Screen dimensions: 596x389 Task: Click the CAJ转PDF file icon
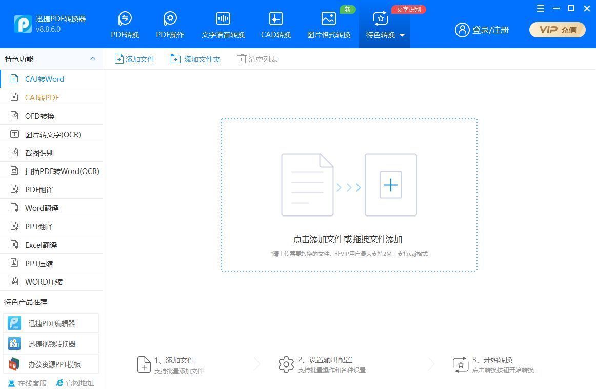point(14,97)
